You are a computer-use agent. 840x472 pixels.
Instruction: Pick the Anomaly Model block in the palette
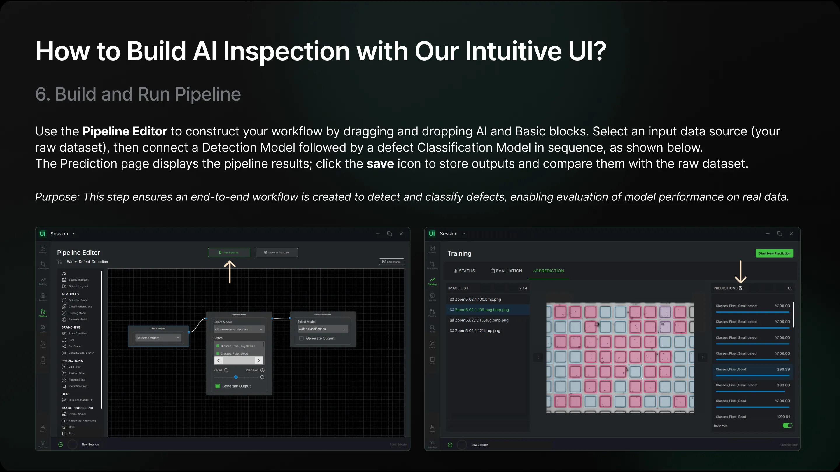[74, 320]
